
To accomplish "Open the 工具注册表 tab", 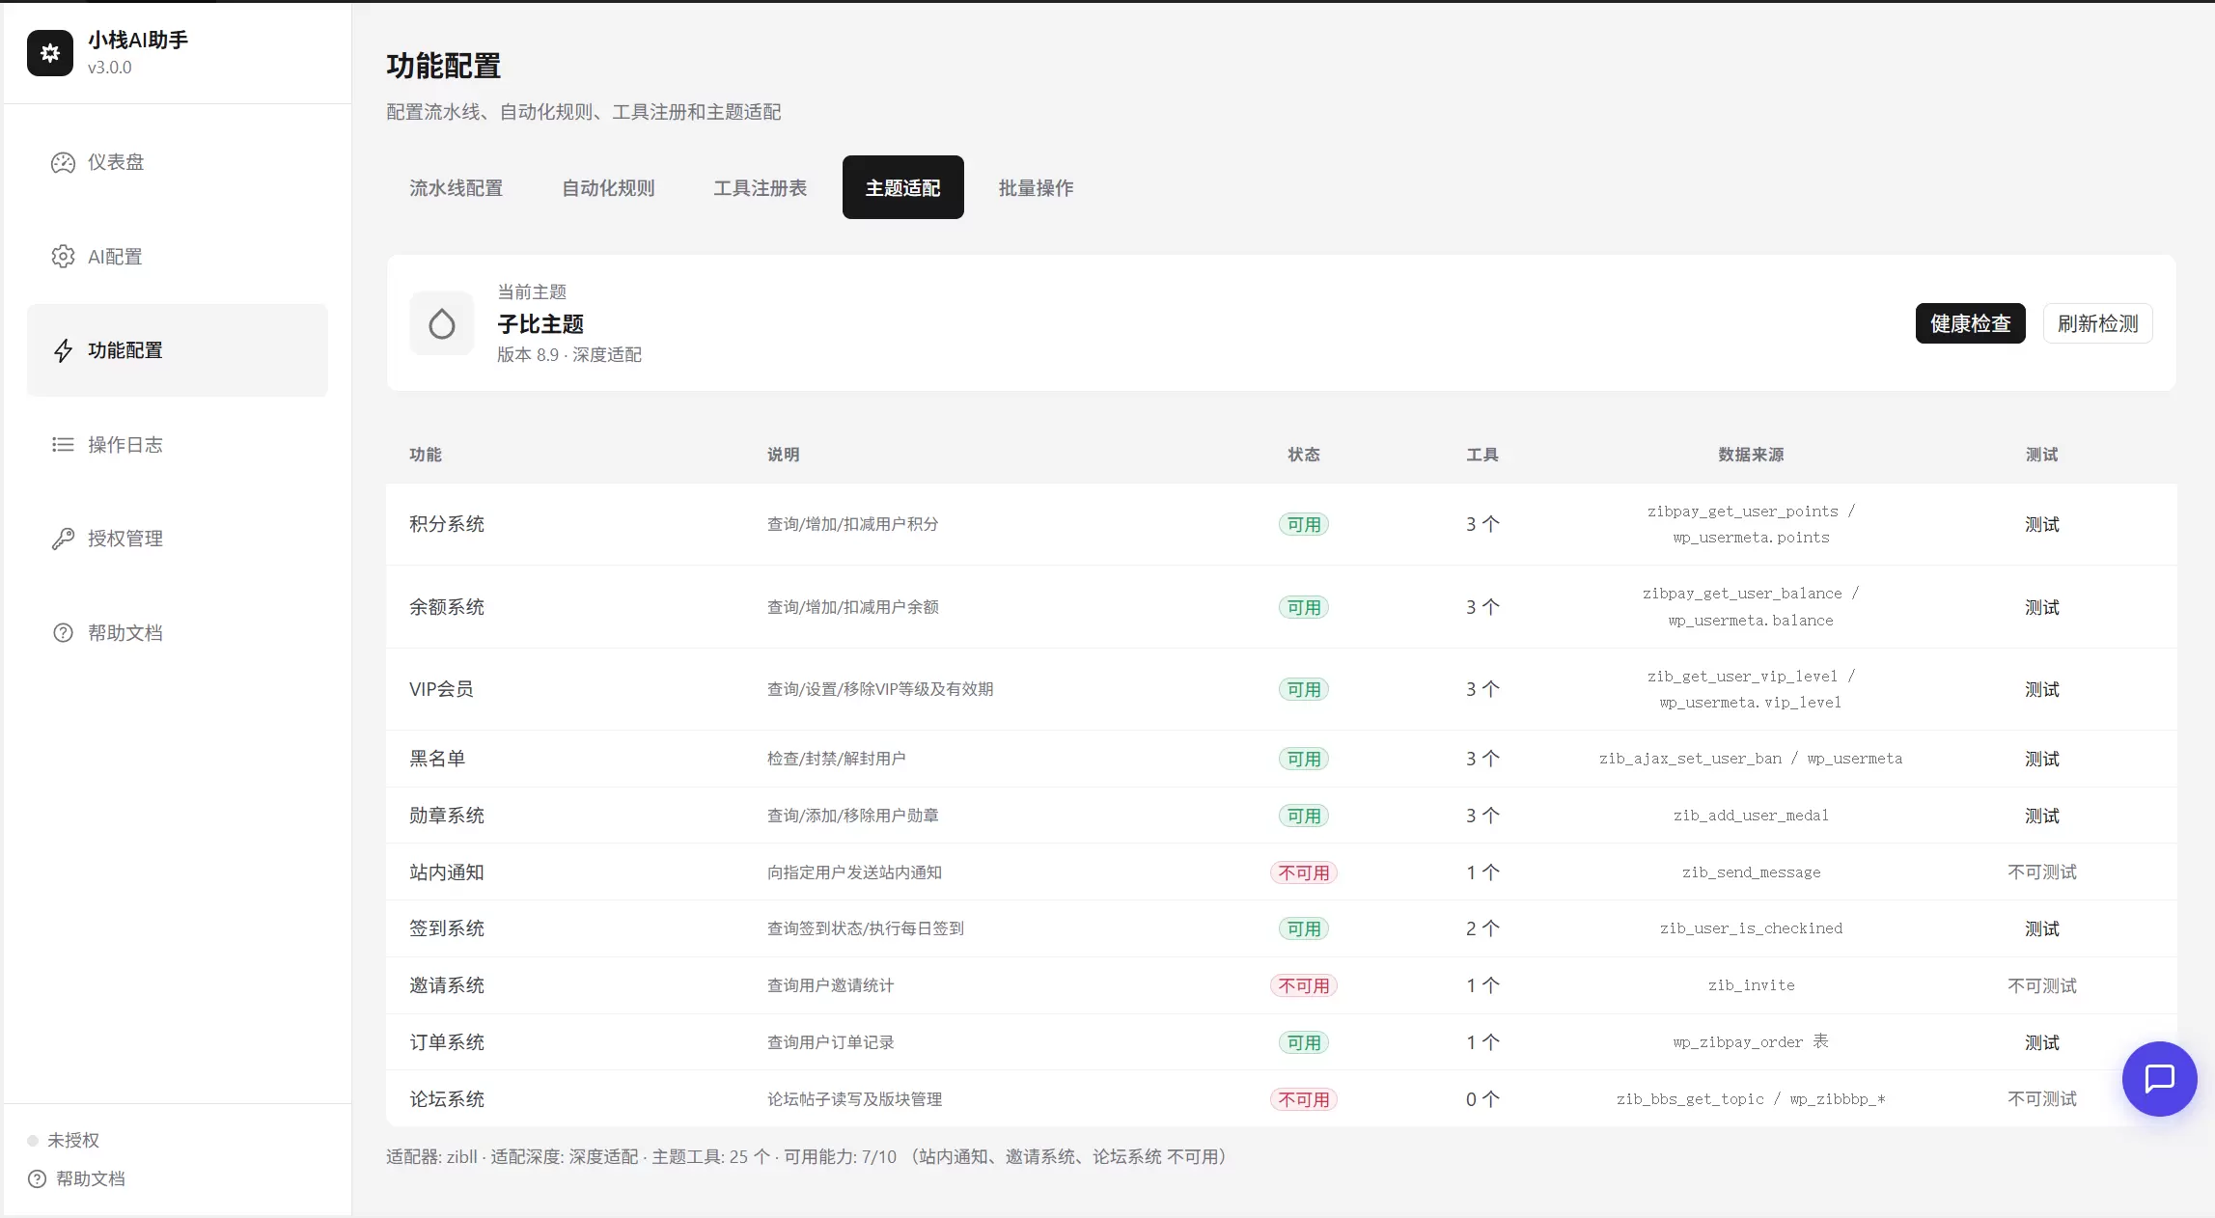I will click(760, 187).
